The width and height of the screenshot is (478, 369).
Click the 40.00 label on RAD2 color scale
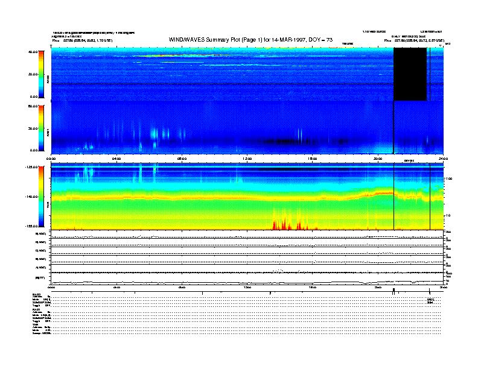(33, 52)
